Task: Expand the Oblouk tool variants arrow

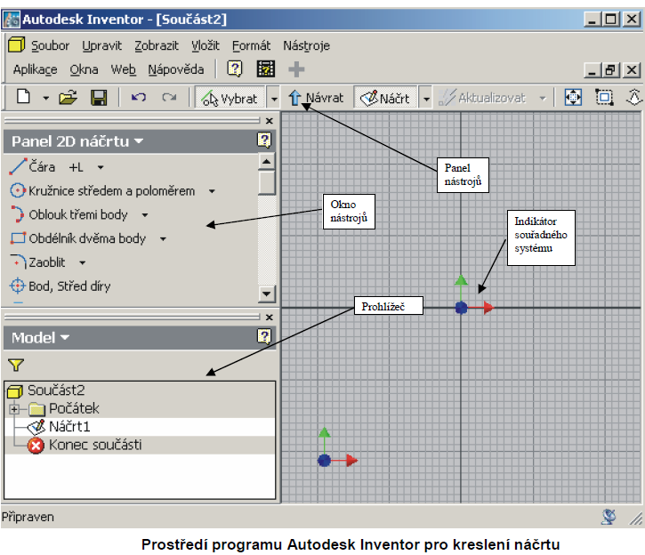Action: click(x=145, y=215)
